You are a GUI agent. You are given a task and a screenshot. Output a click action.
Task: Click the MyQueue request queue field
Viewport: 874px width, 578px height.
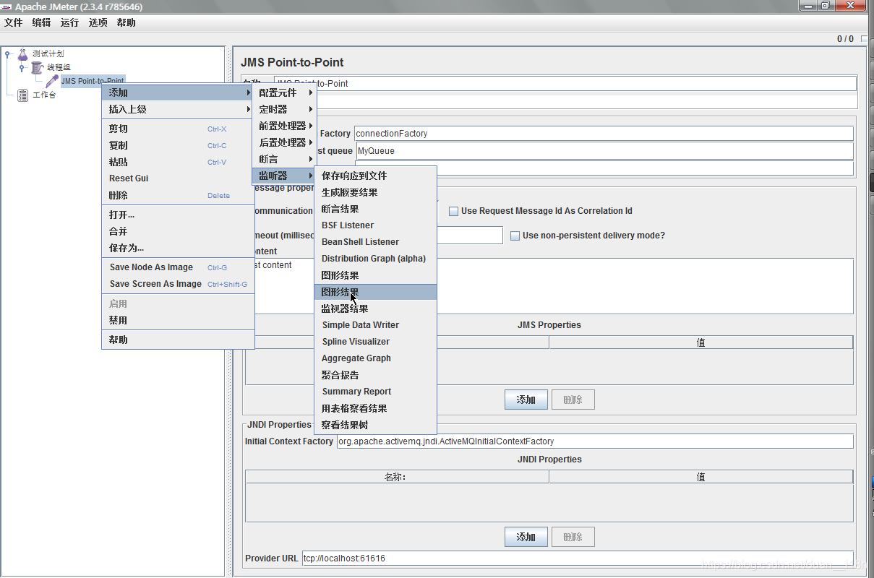click(604, 151)
